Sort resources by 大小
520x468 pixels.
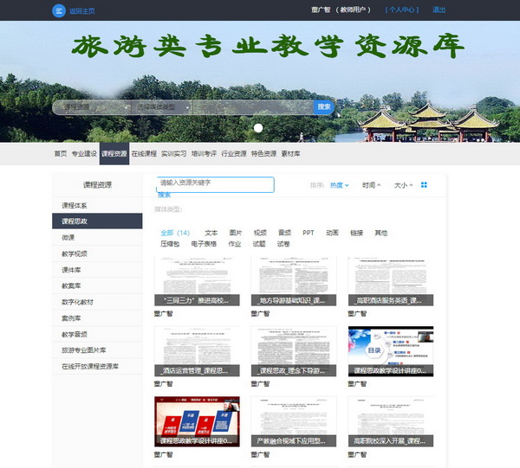click(x=403, y=185)
